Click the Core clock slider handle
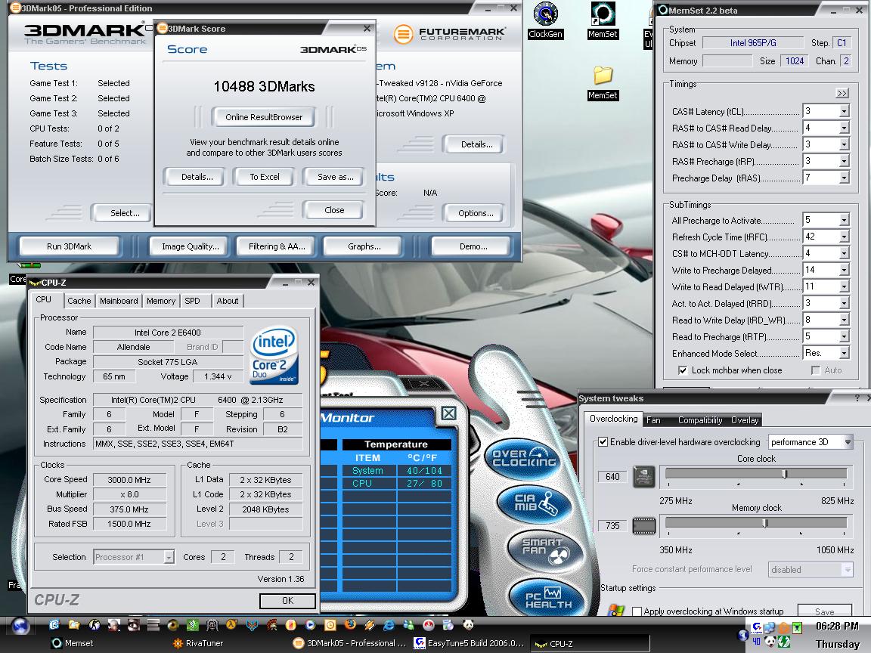The height and width of the screenshot is (653, 871). pyautogui.click(x=784, y=474)
